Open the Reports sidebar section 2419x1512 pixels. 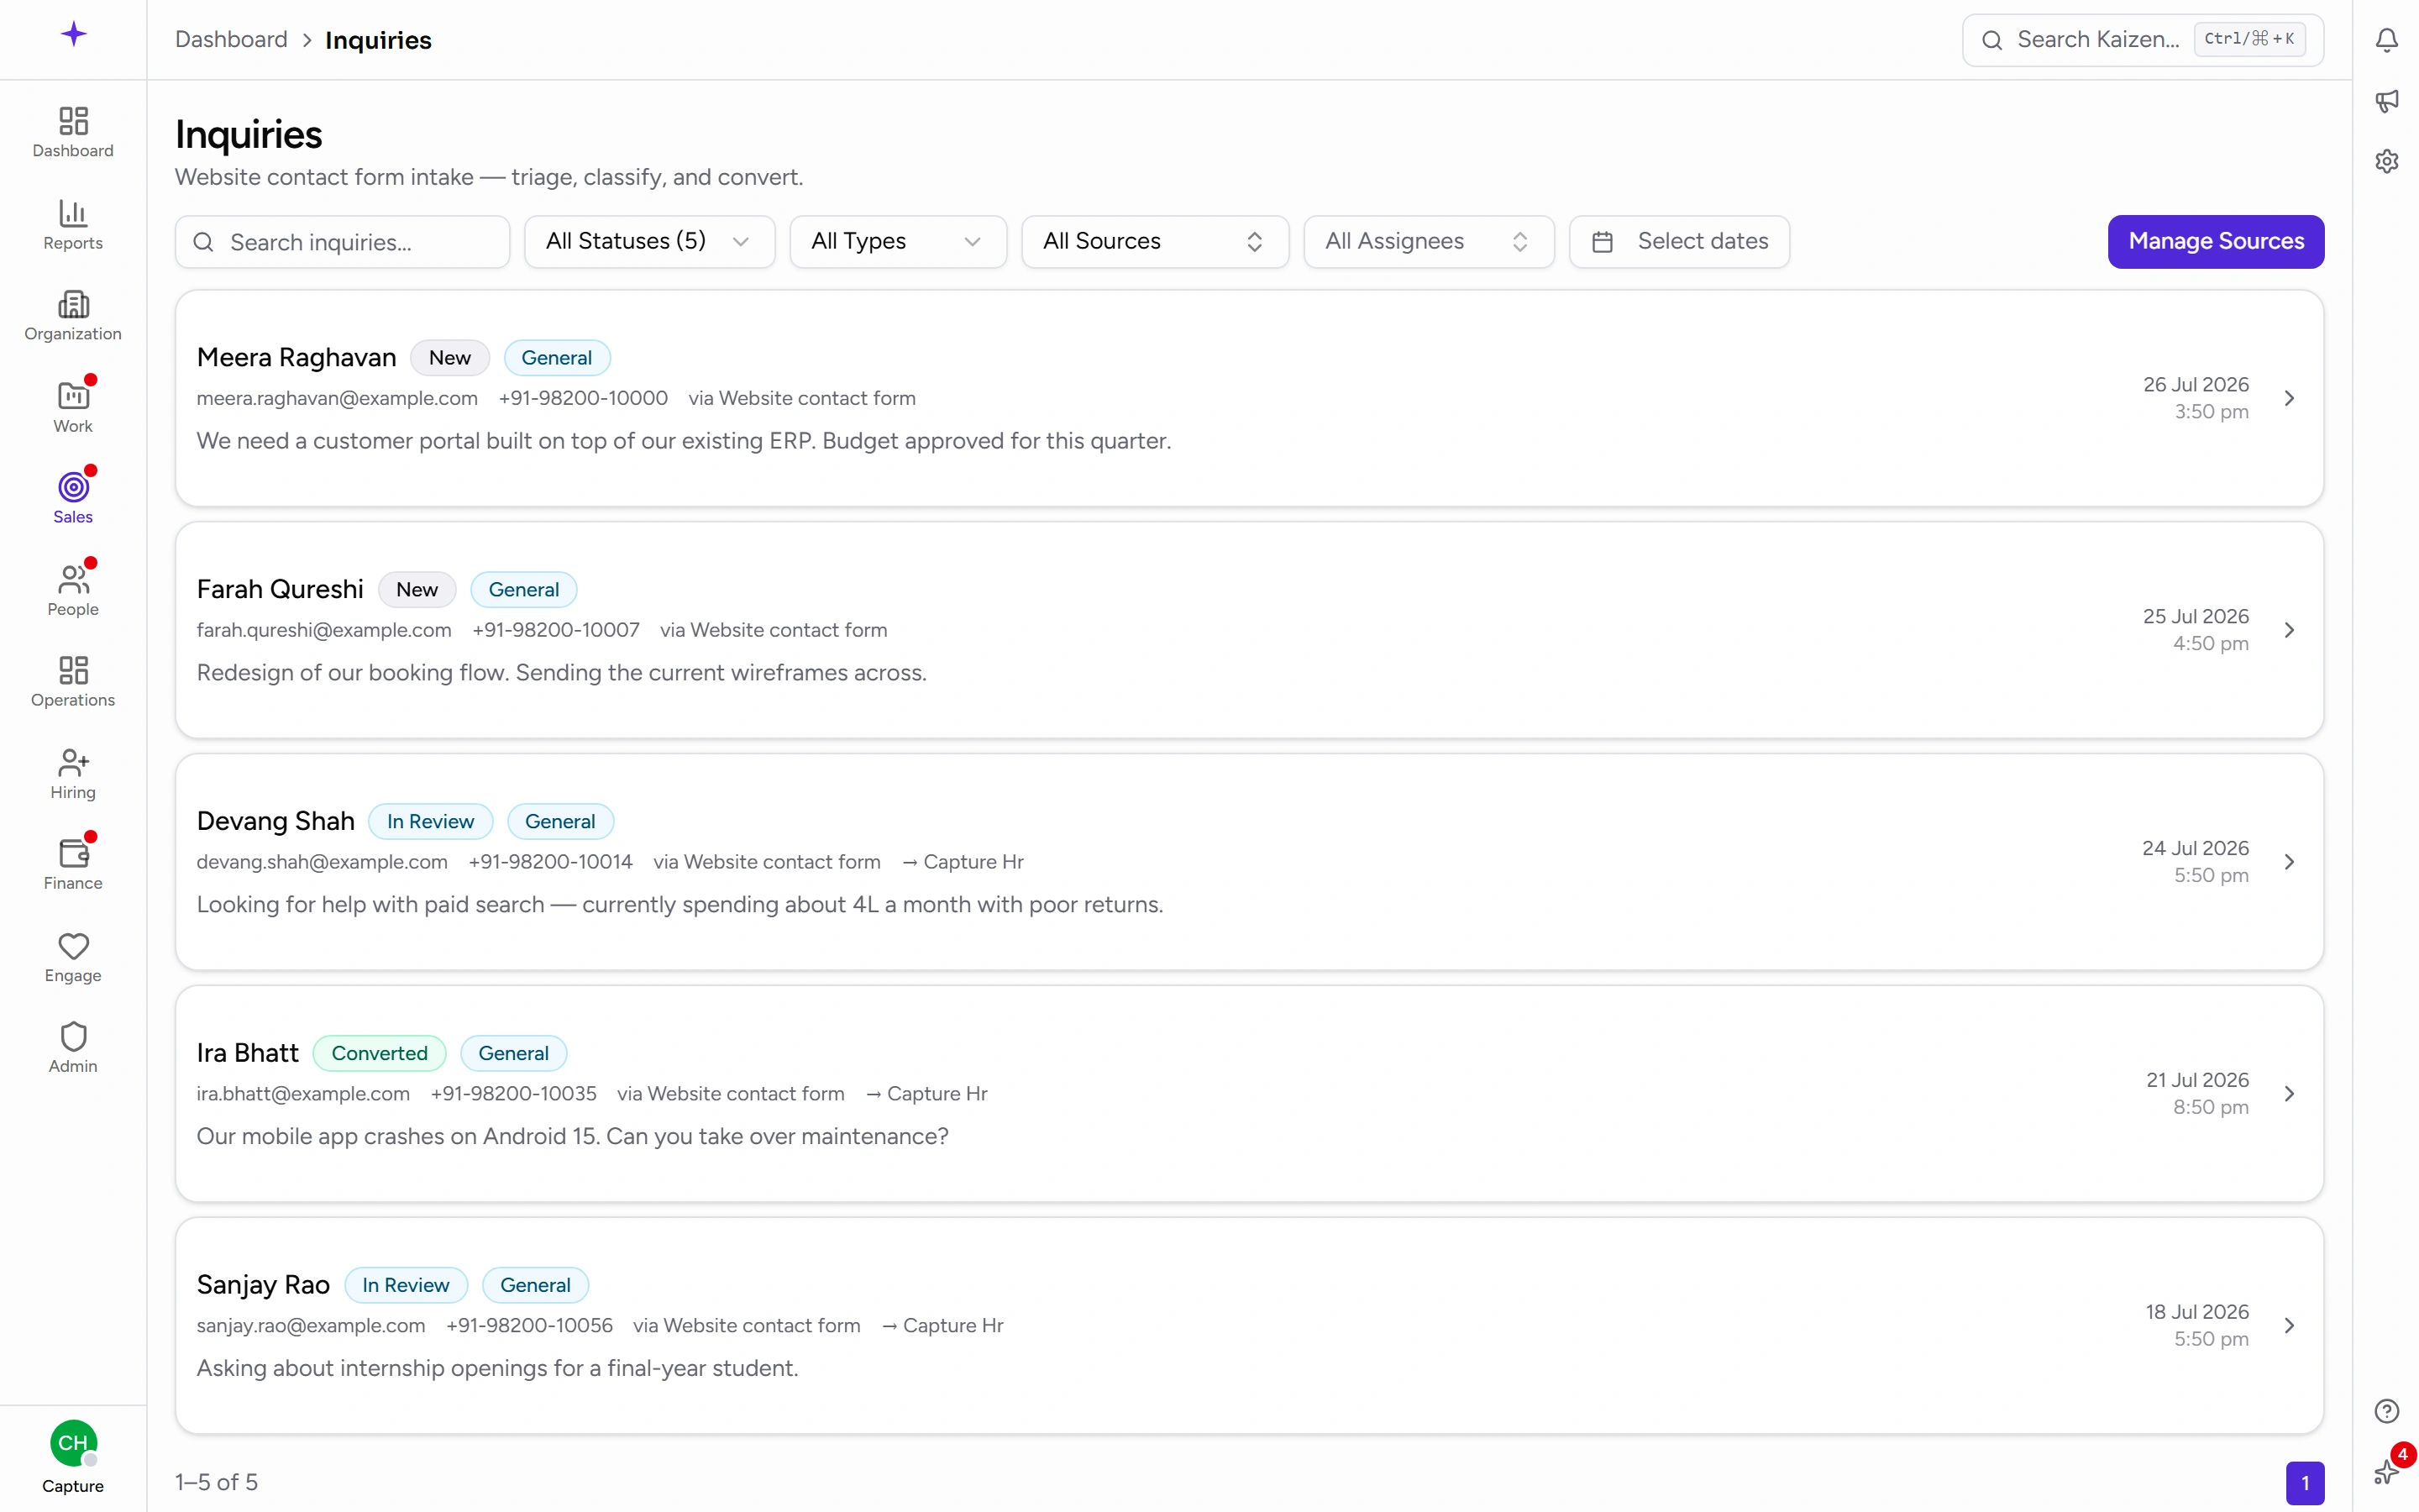73,224
